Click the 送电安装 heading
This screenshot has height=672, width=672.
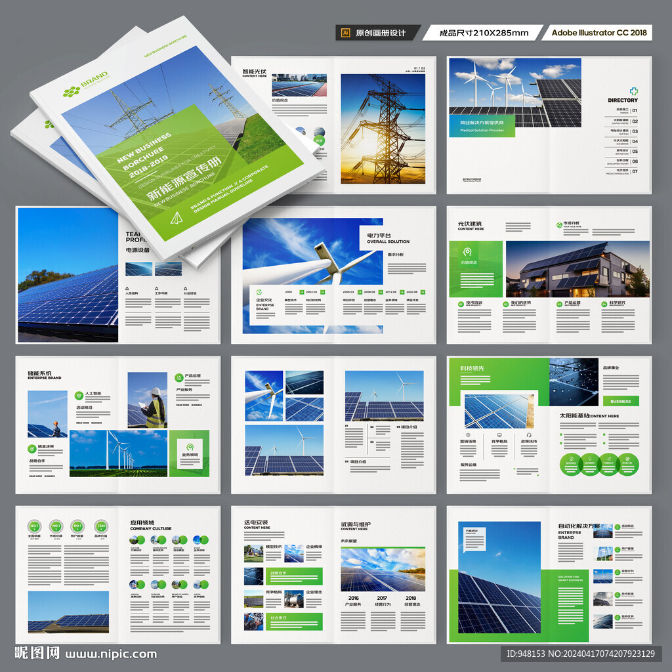[256, 522]
